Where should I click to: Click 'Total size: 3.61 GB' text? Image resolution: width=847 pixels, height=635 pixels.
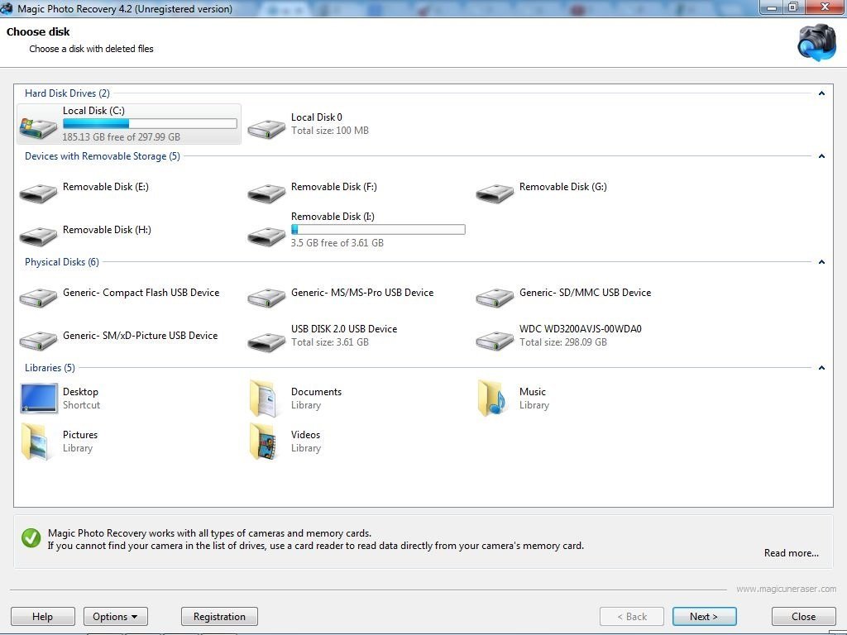click(x=330, y=342)
